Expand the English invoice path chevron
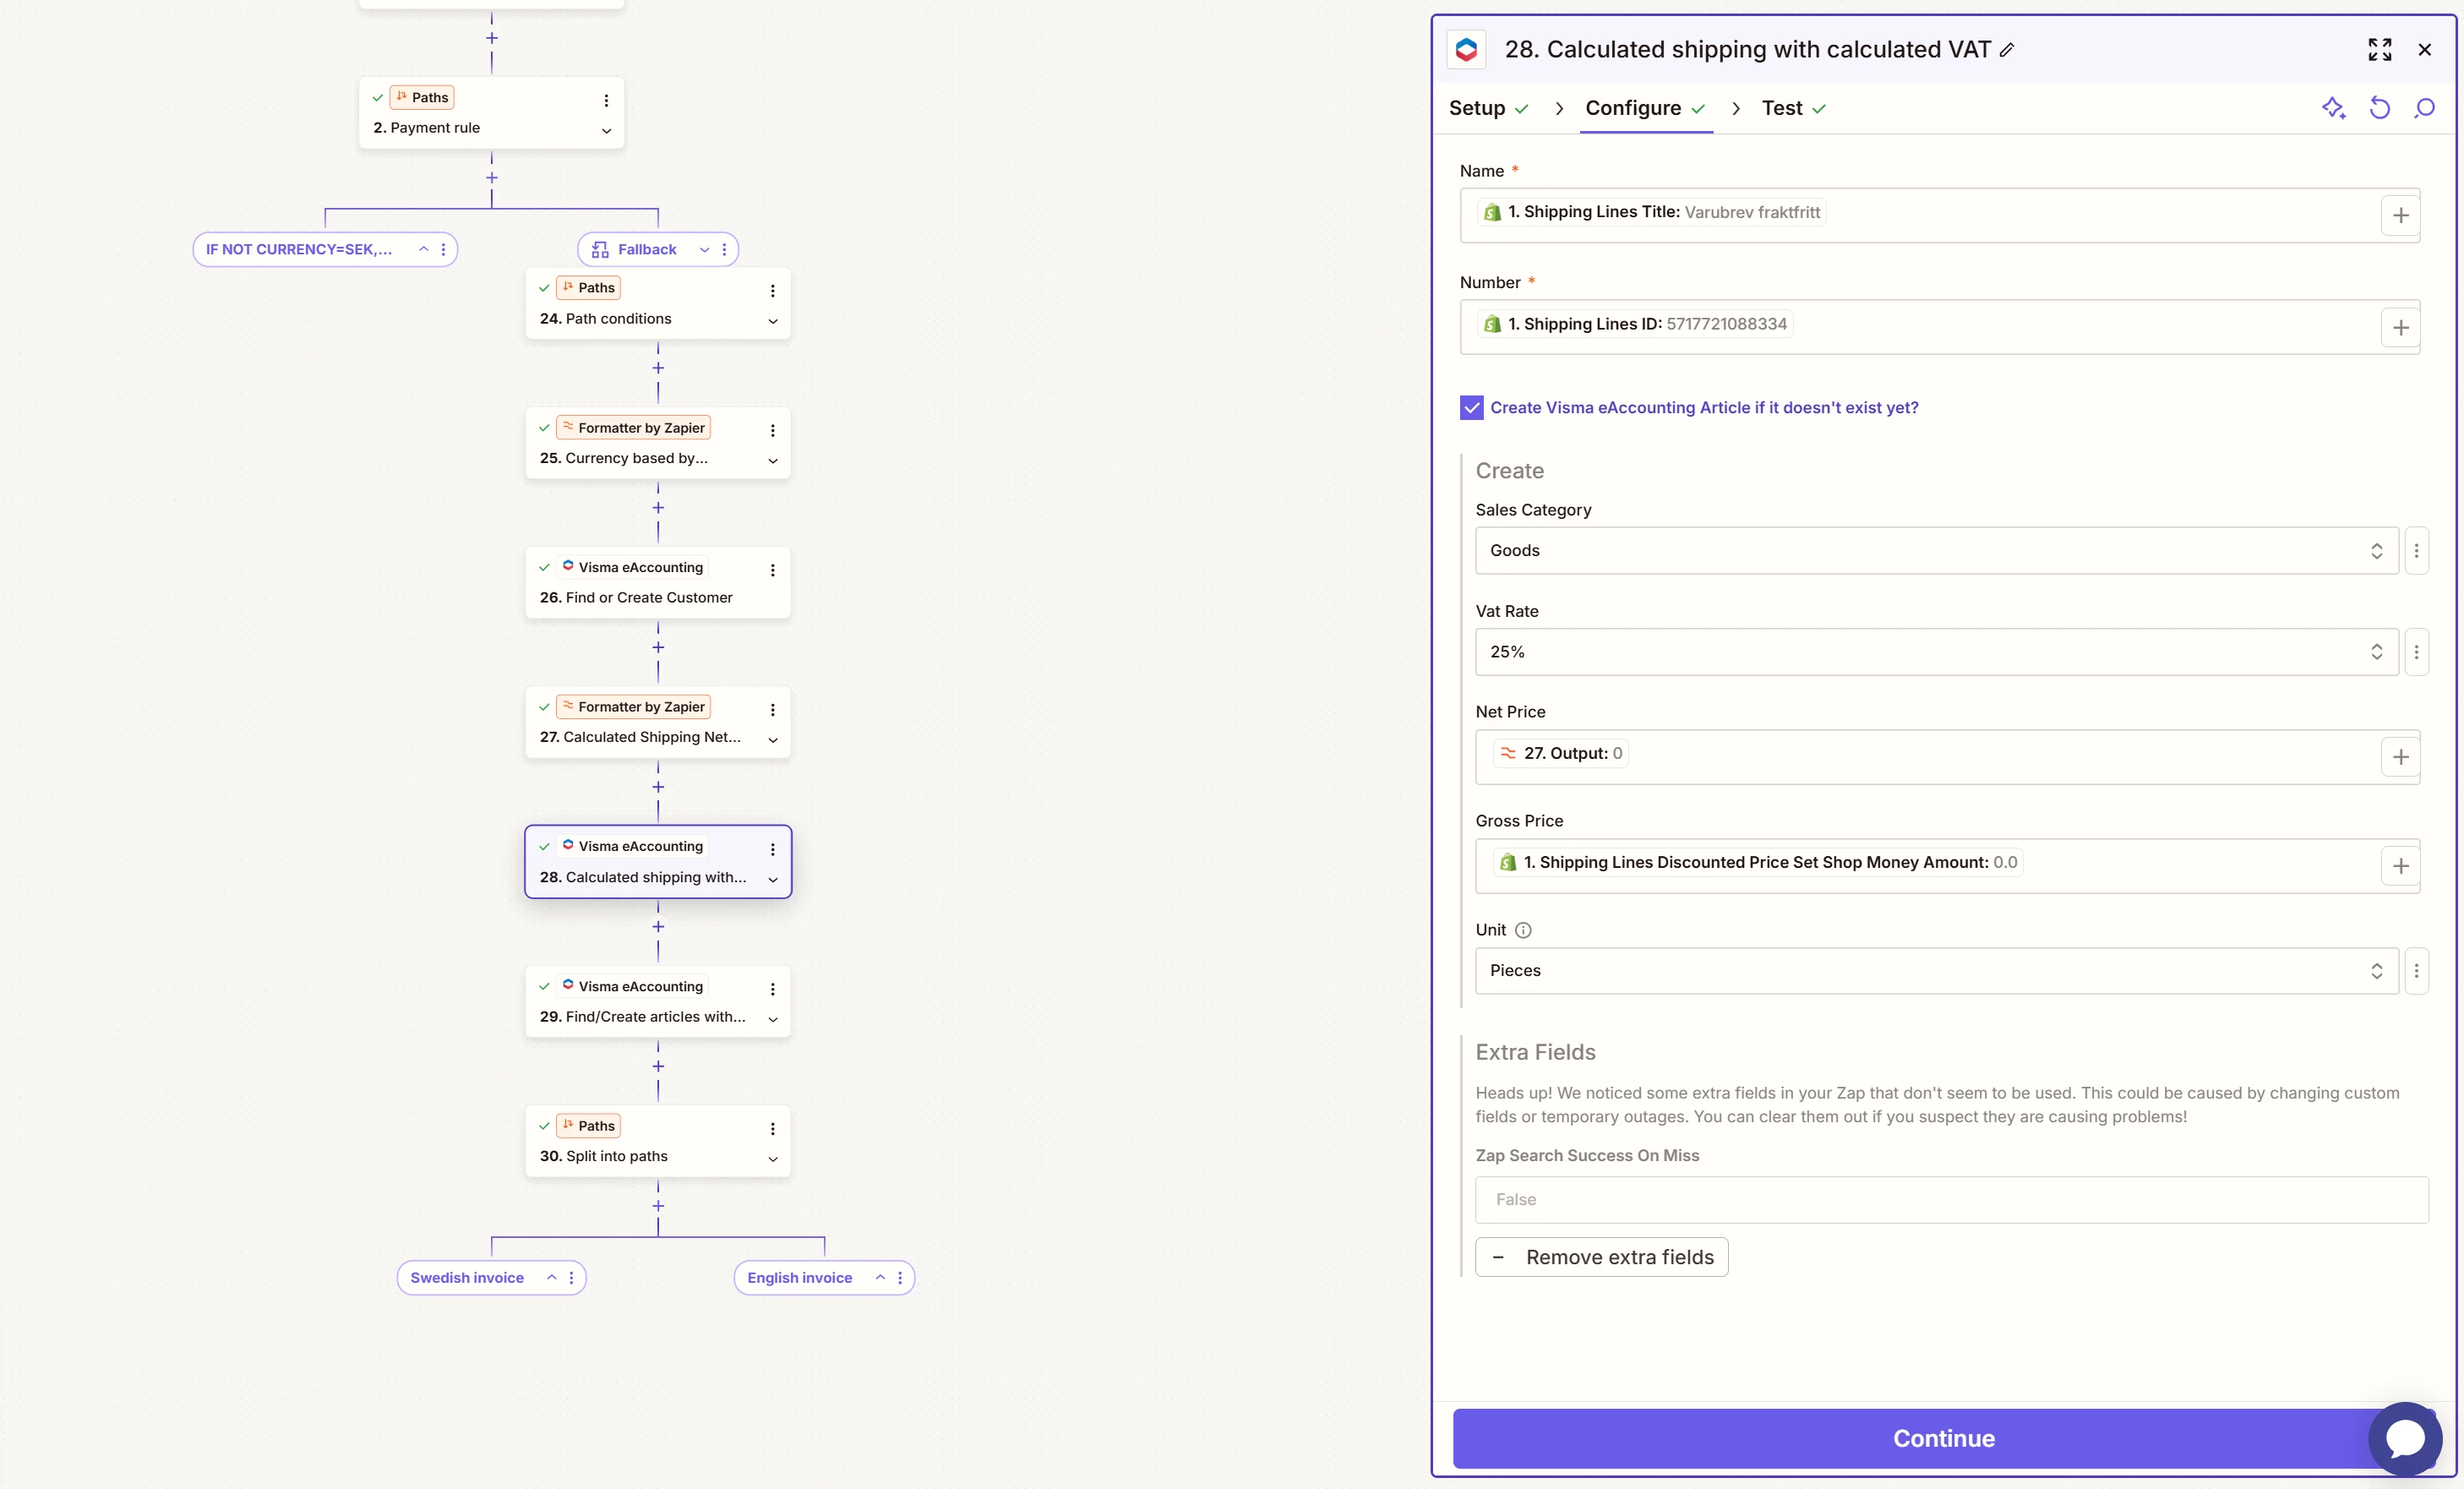Viewport: 2464px width, 1489px height. click(880, 1277)
